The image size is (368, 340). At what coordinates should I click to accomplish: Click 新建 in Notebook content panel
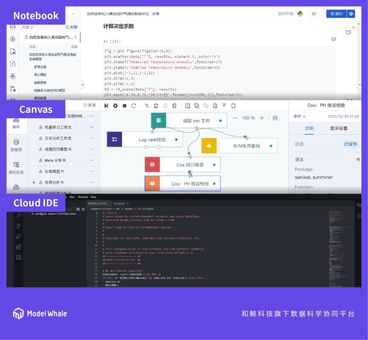(72, 27)
